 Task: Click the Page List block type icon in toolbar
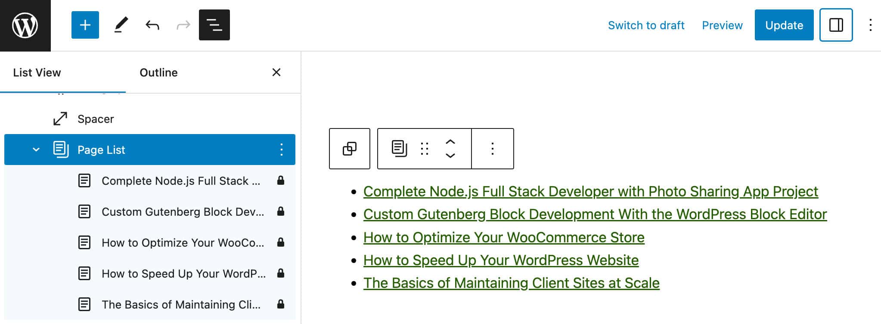click(399, 149)
